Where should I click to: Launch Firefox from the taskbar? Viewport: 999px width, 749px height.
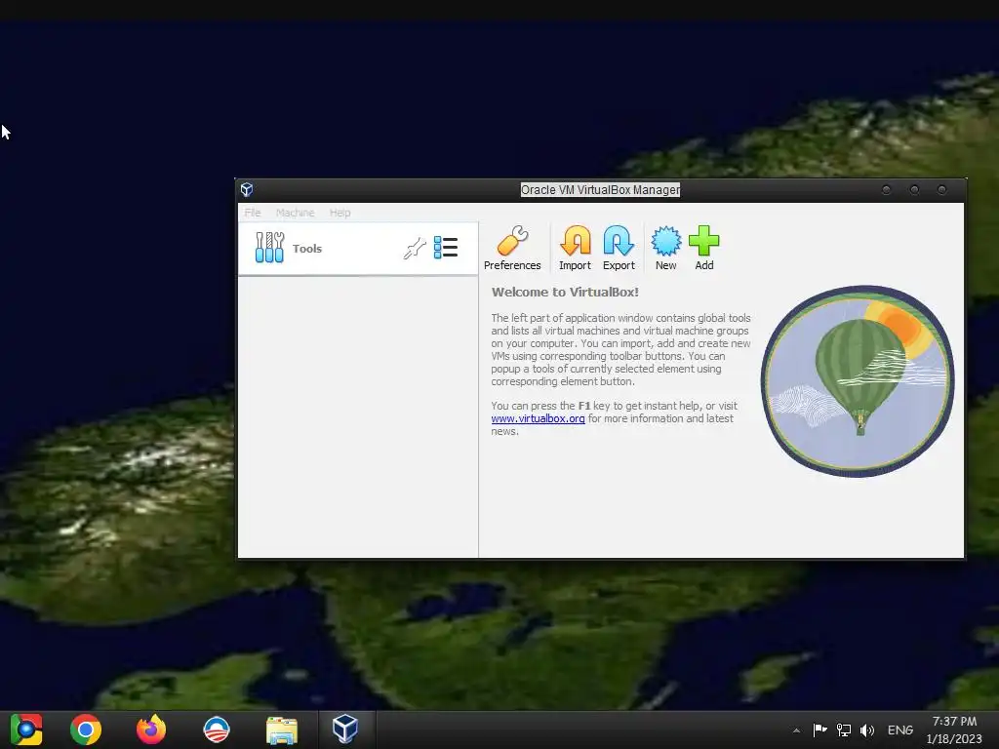click(x=151, y=729)
